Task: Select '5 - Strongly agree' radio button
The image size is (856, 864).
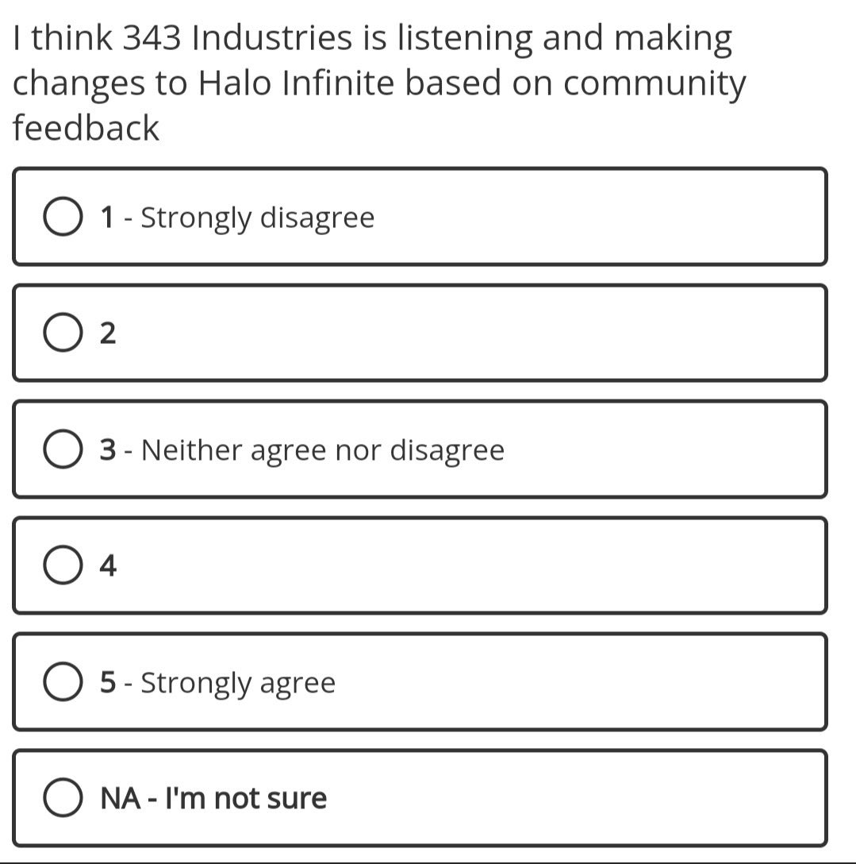Action: (63, 683)
